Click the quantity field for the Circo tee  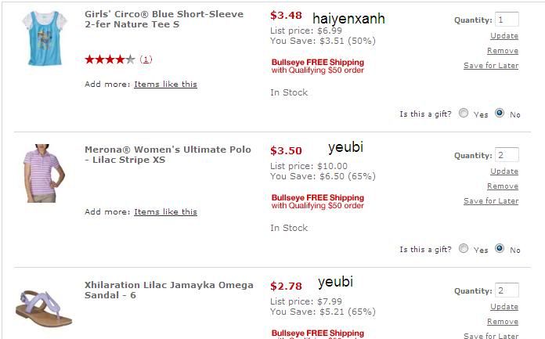point(506,20)
